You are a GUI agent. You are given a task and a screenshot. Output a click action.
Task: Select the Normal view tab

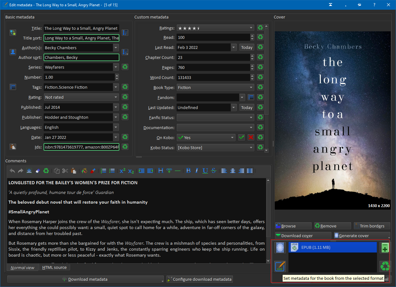tap(22, 268)
